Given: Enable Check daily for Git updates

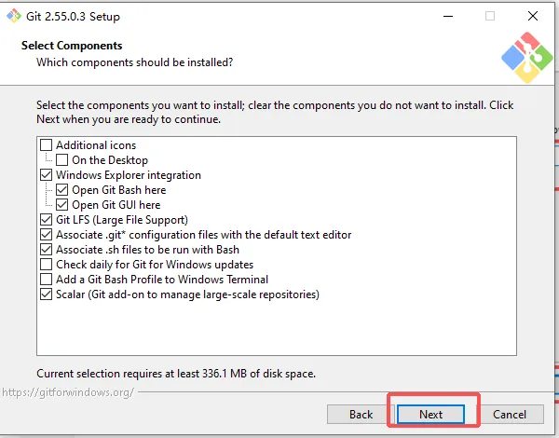Looking at the screenshot, I should point(46,265).
